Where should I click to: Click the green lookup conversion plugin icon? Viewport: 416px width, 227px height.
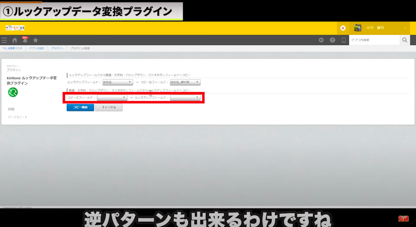pyautogui.click(x=13, y=92)
